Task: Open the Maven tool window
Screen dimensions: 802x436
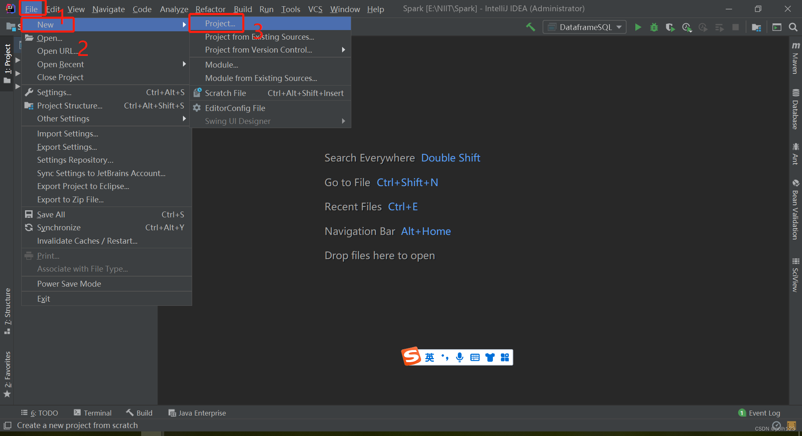Action: [x=795, y=58]
